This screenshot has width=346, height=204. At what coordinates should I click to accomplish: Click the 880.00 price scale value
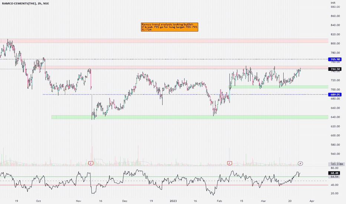click(x=335, y=7)
